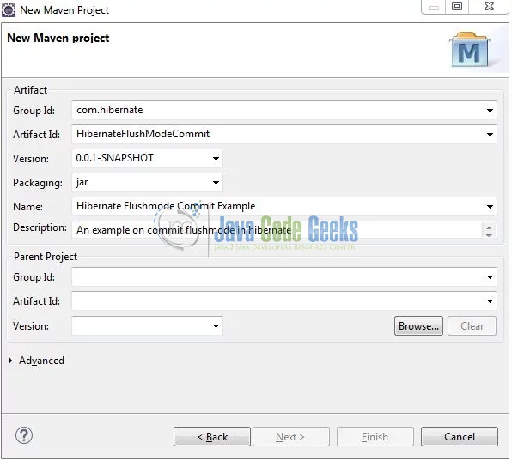Open the Artifact Id dropdown arrow

pyautogui.click(x=490, y=135)
